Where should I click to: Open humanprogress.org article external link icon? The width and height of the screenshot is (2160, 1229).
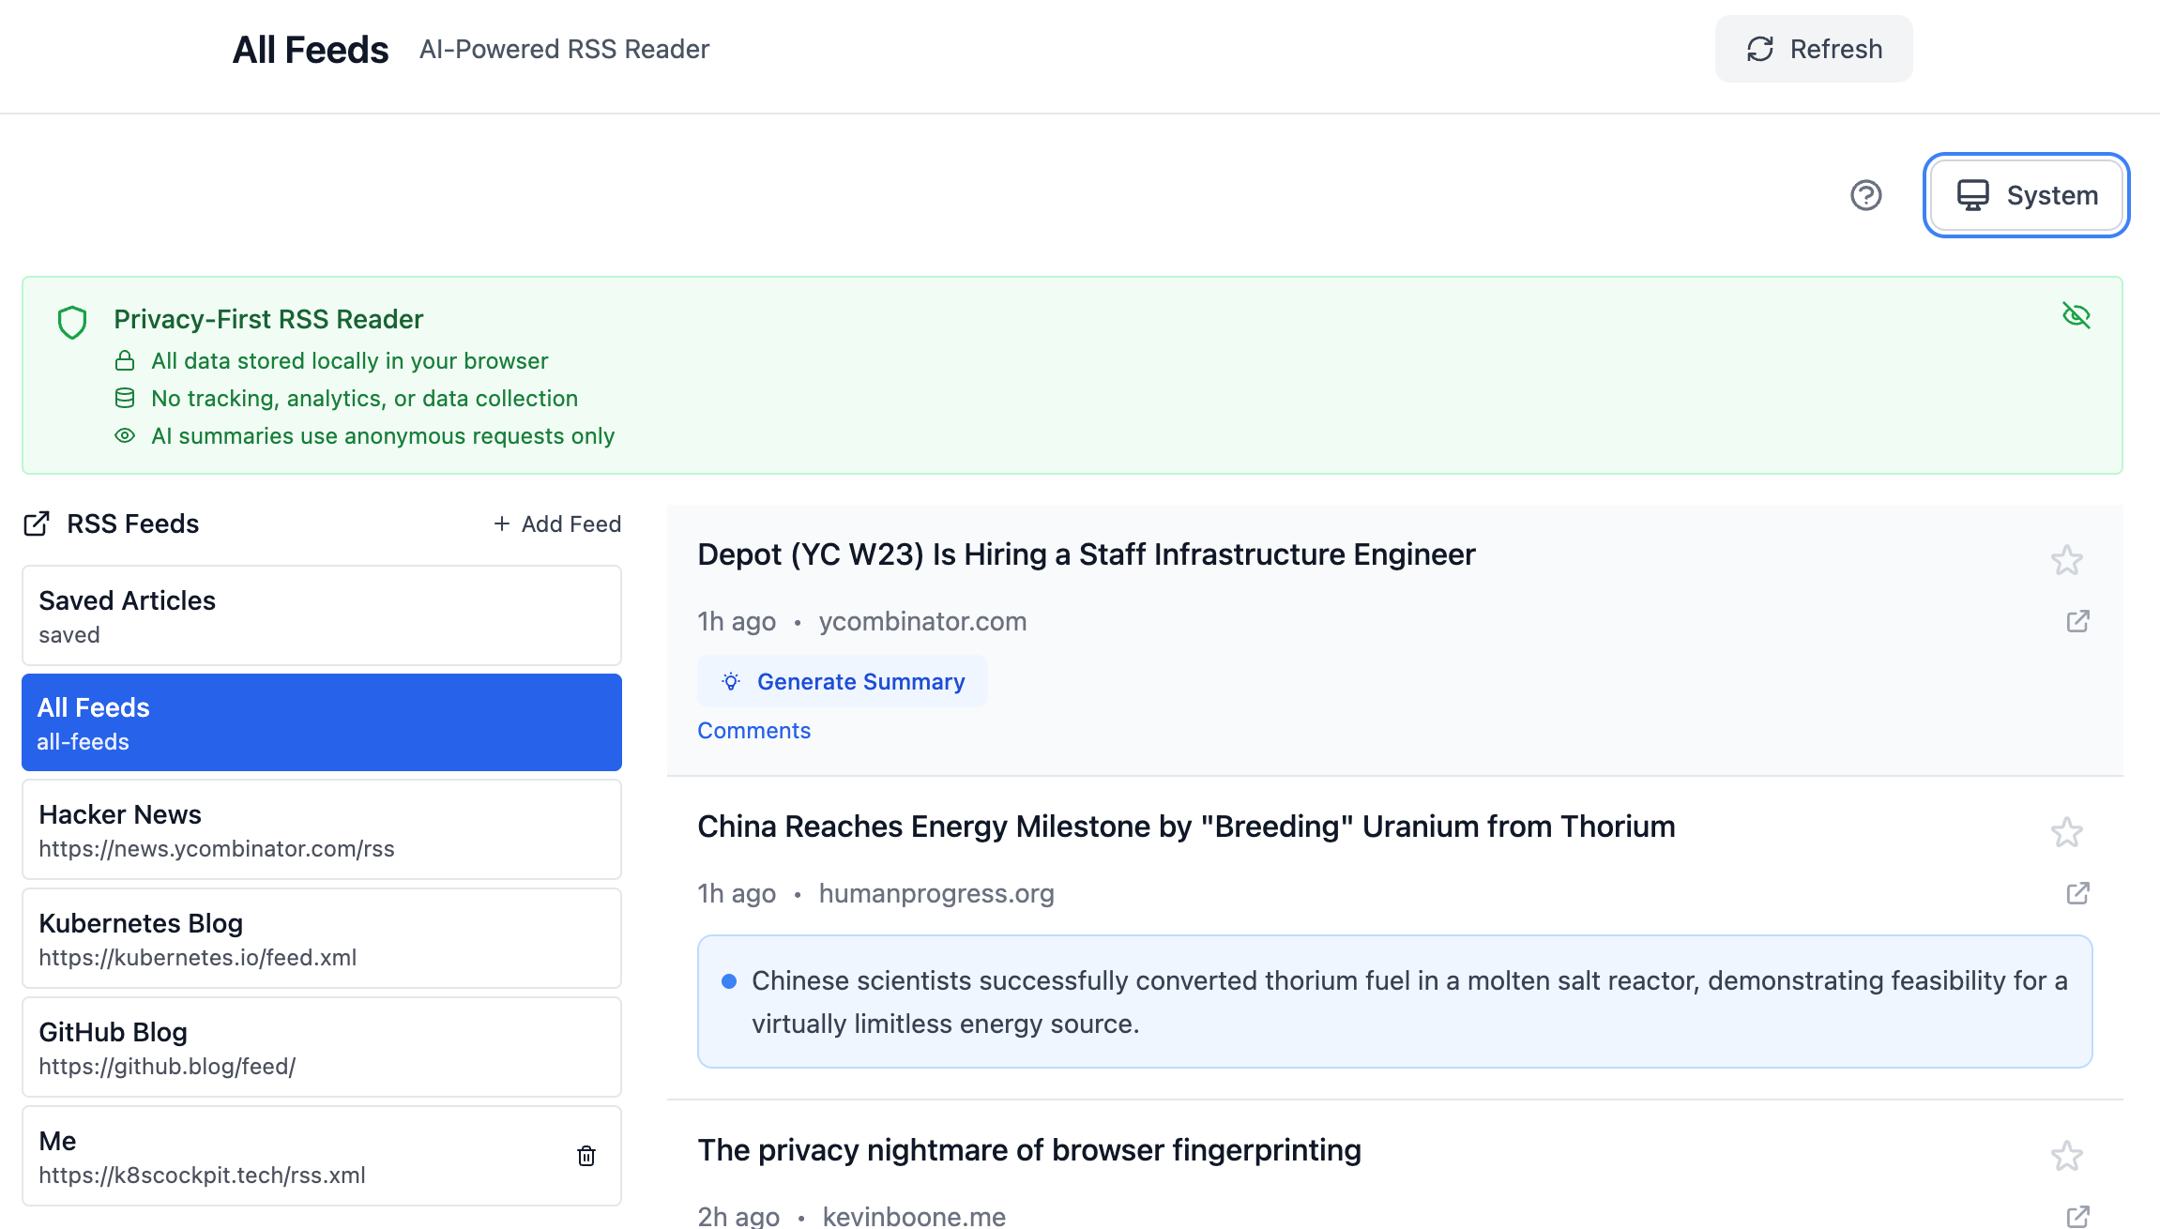coord(2077,893)
